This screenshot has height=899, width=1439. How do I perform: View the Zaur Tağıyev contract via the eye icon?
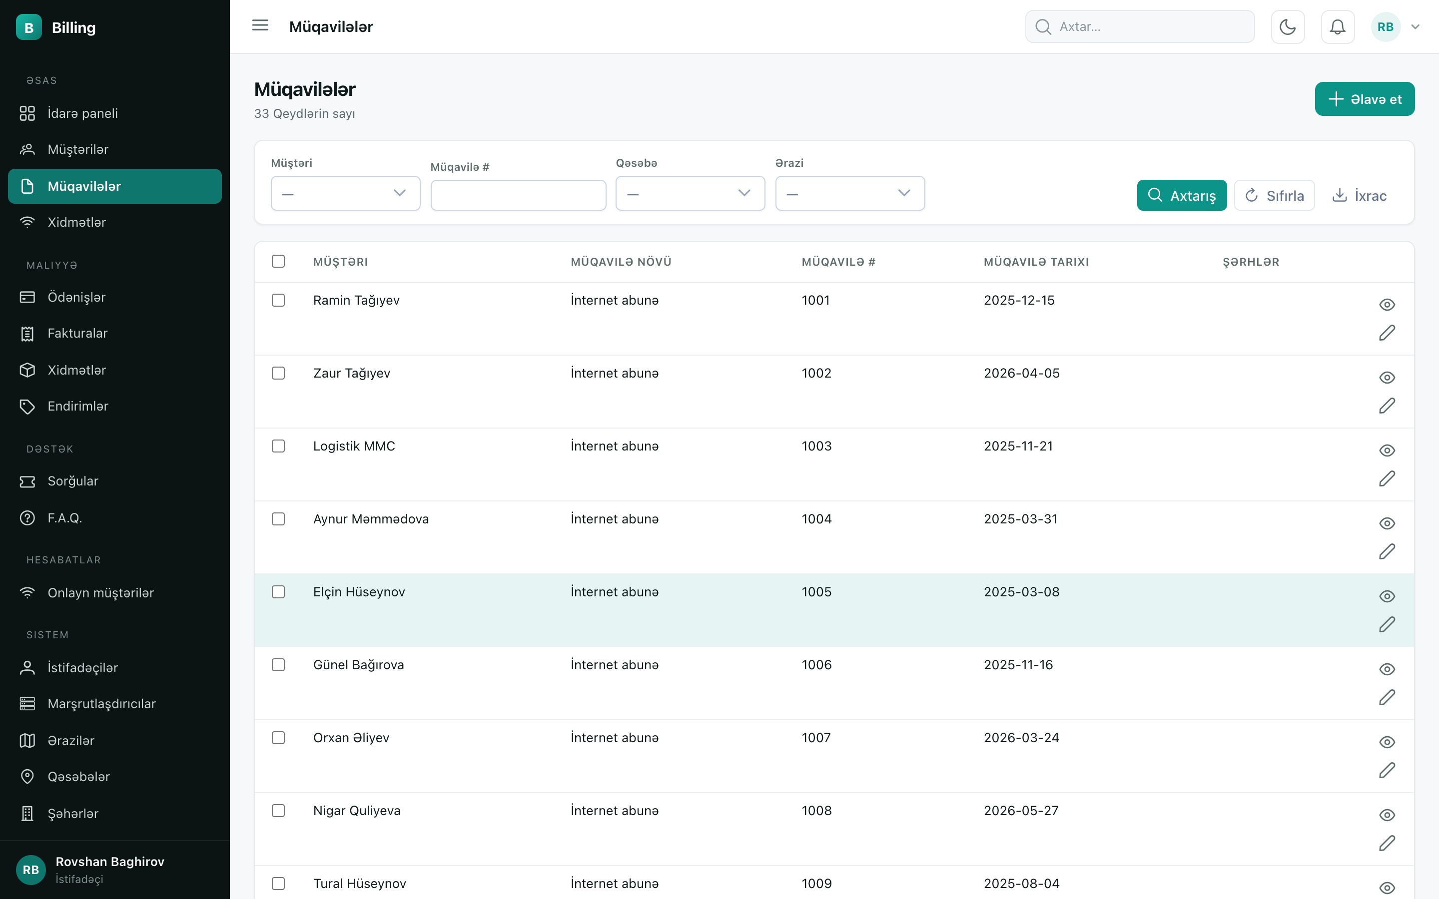click(1387, 378)
